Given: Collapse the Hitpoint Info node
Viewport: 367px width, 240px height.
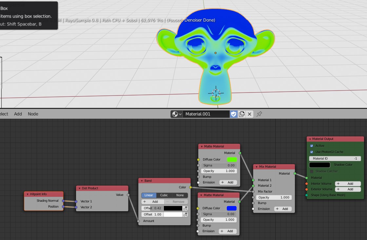Looking at the screenshot, I should coord(28,194).
